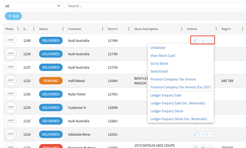Open the Customer column options menu
The width and height of the screenshot is (246, 148).
coord(103,29)
